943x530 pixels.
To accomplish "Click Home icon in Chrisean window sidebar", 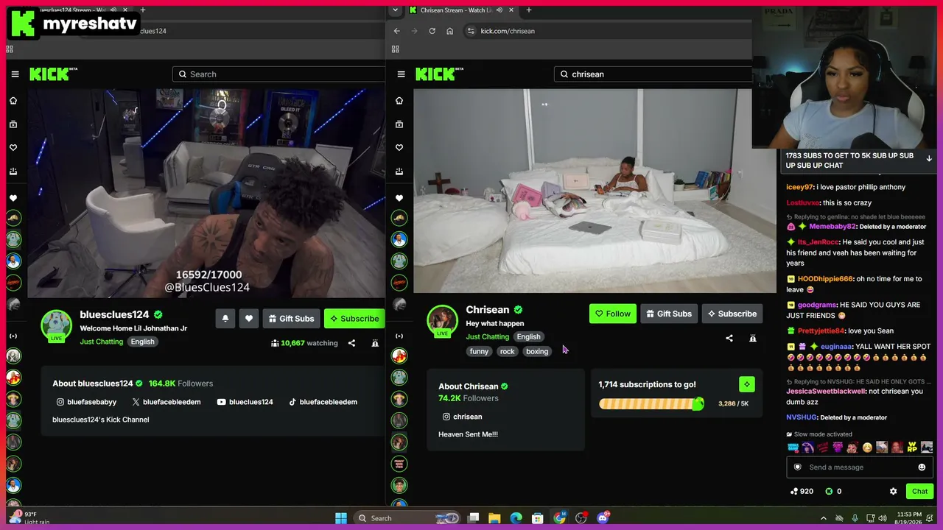I will (399, 101).
